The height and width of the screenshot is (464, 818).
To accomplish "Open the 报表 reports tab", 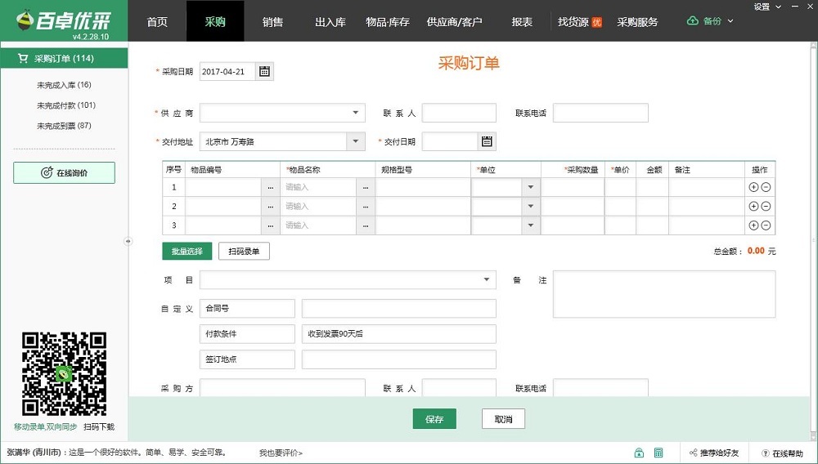I will [x=522, y=21].
